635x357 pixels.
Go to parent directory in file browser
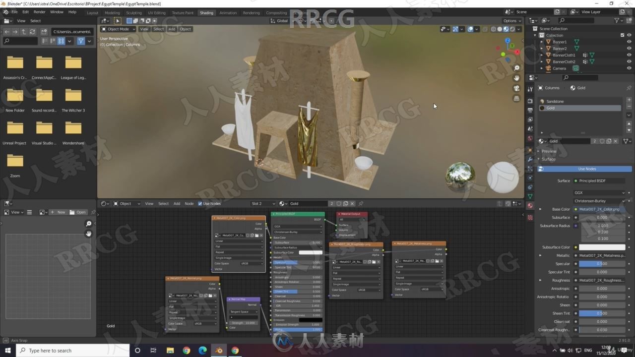point(23,31)
